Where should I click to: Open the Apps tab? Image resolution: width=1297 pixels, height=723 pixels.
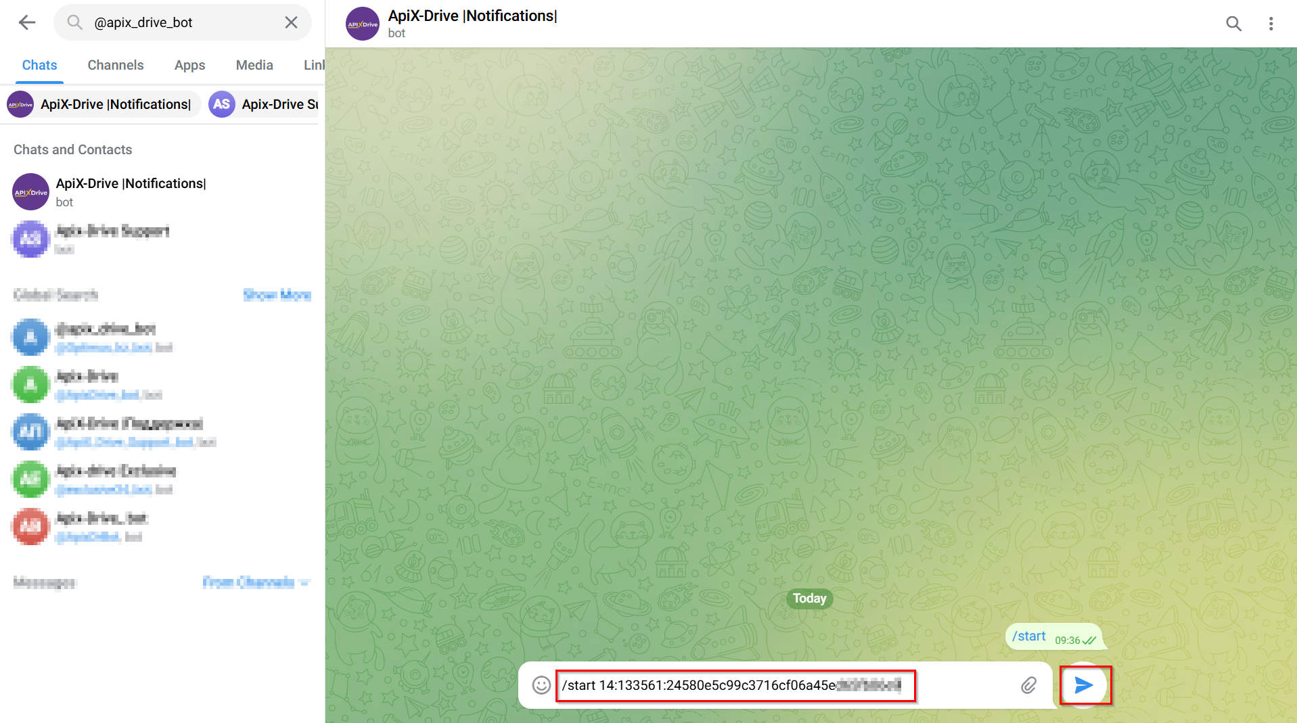[189, 65]
